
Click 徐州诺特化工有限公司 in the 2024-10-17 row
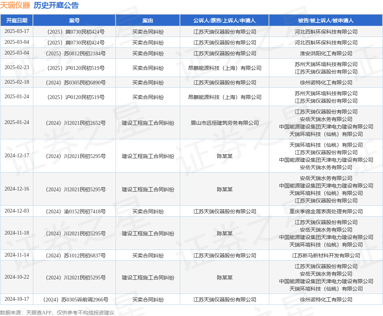pos(326,300)
